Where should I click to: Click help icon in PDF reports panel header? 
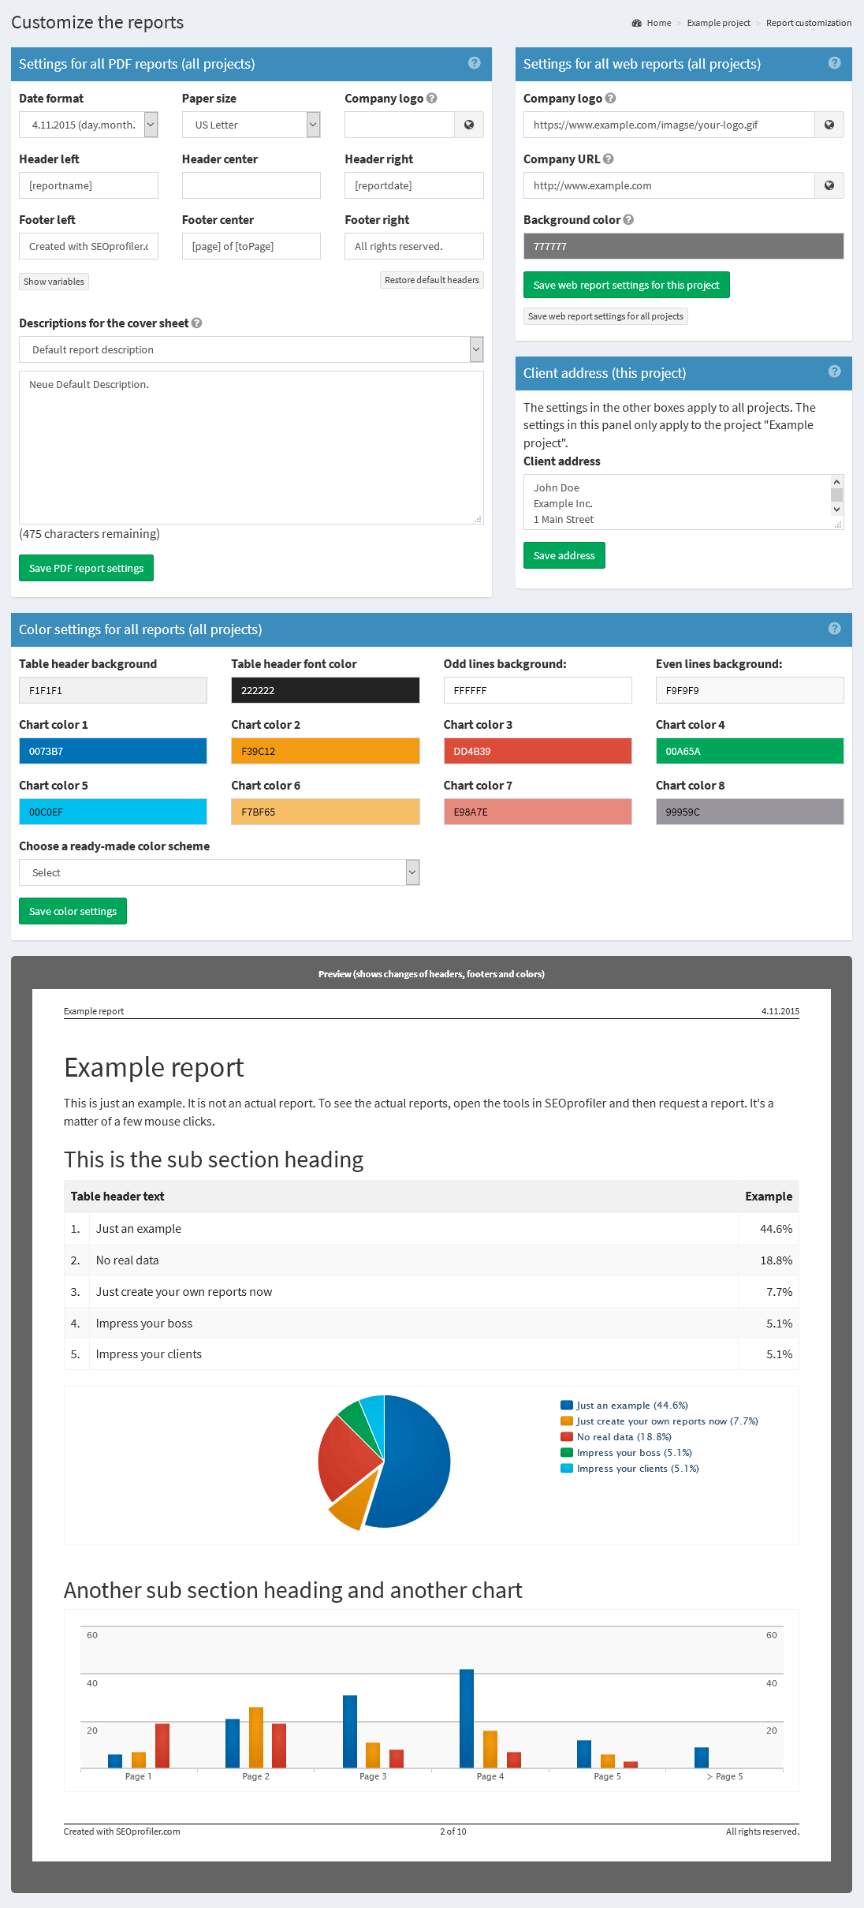474,63
